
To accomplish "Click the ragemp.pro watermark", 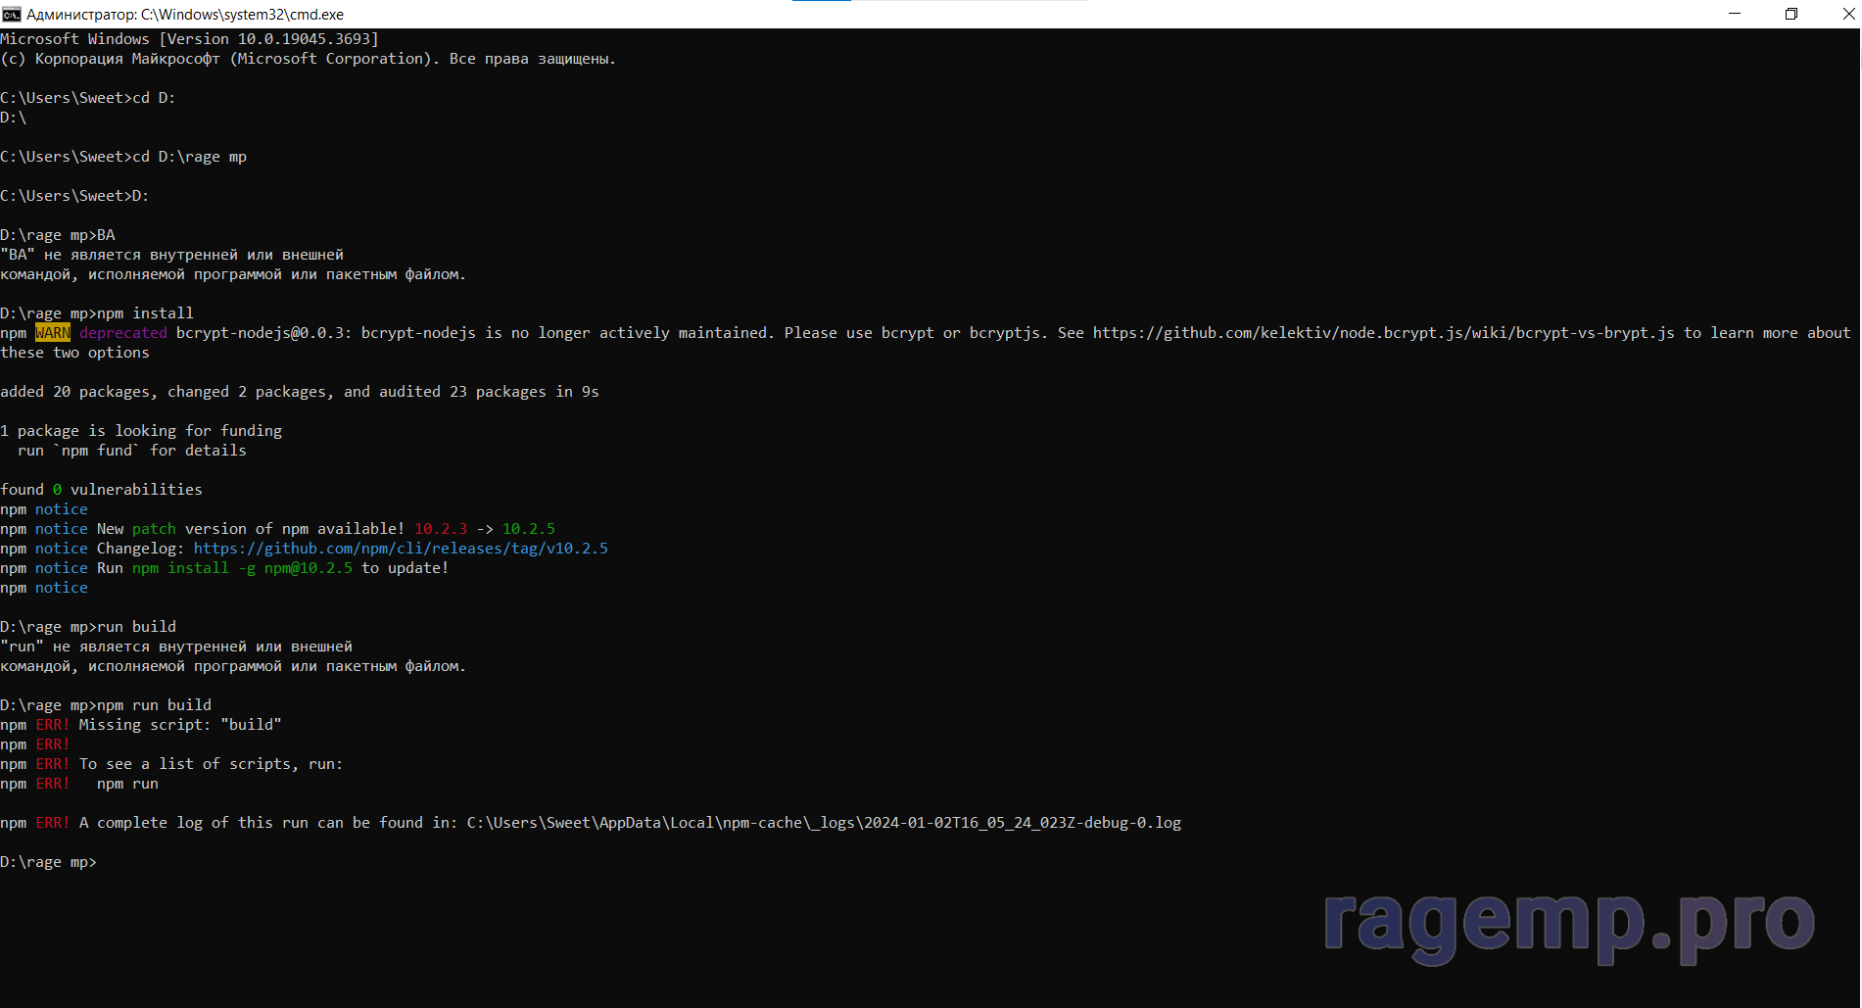I will pyautogui.click(x=1568, y=923).
